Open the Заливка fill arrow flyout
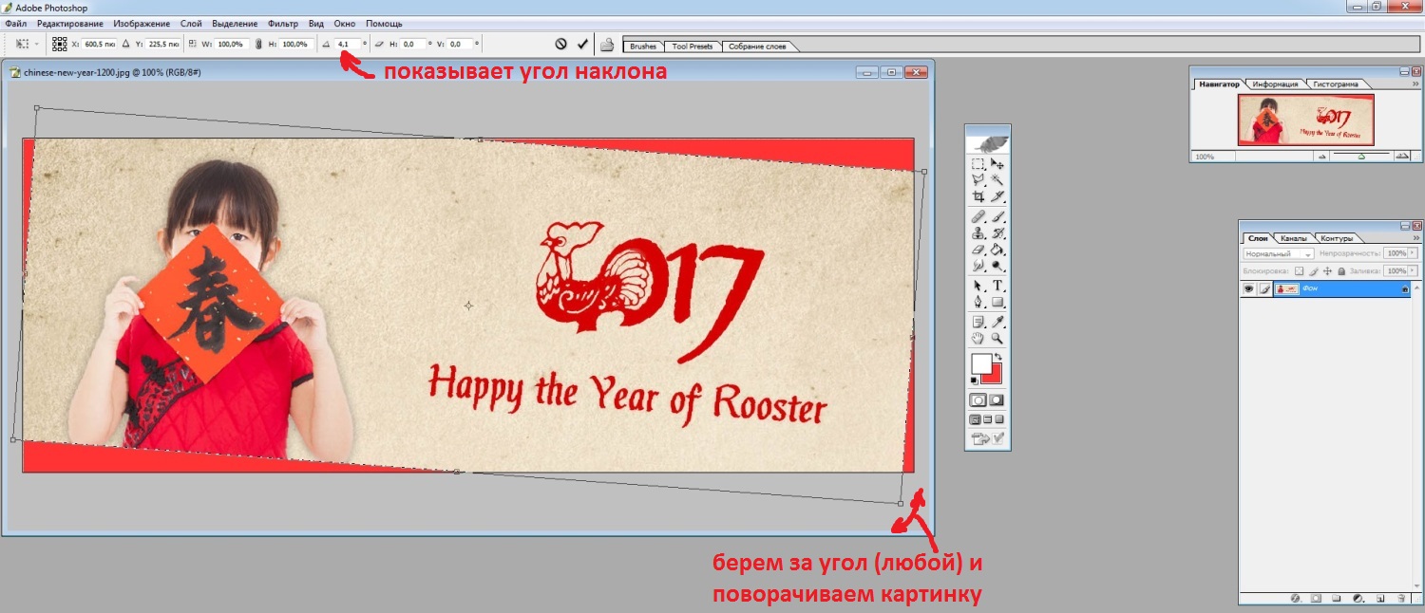The image size is (1425, 613). tap(1413, 271)
